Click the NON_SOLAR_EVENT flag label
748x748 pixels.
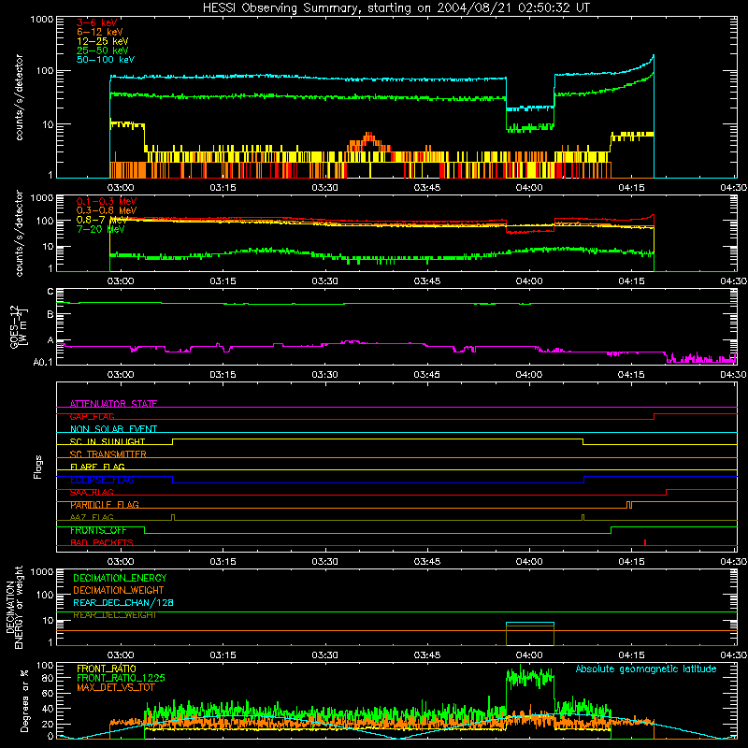coord(113,429)
